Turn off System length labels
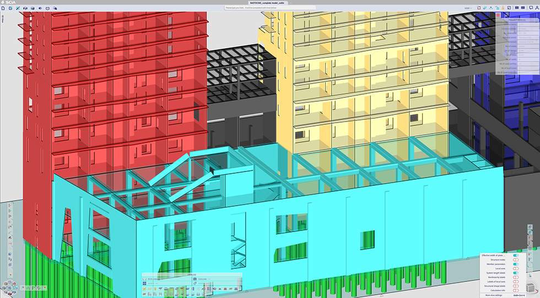 [516, 273]
